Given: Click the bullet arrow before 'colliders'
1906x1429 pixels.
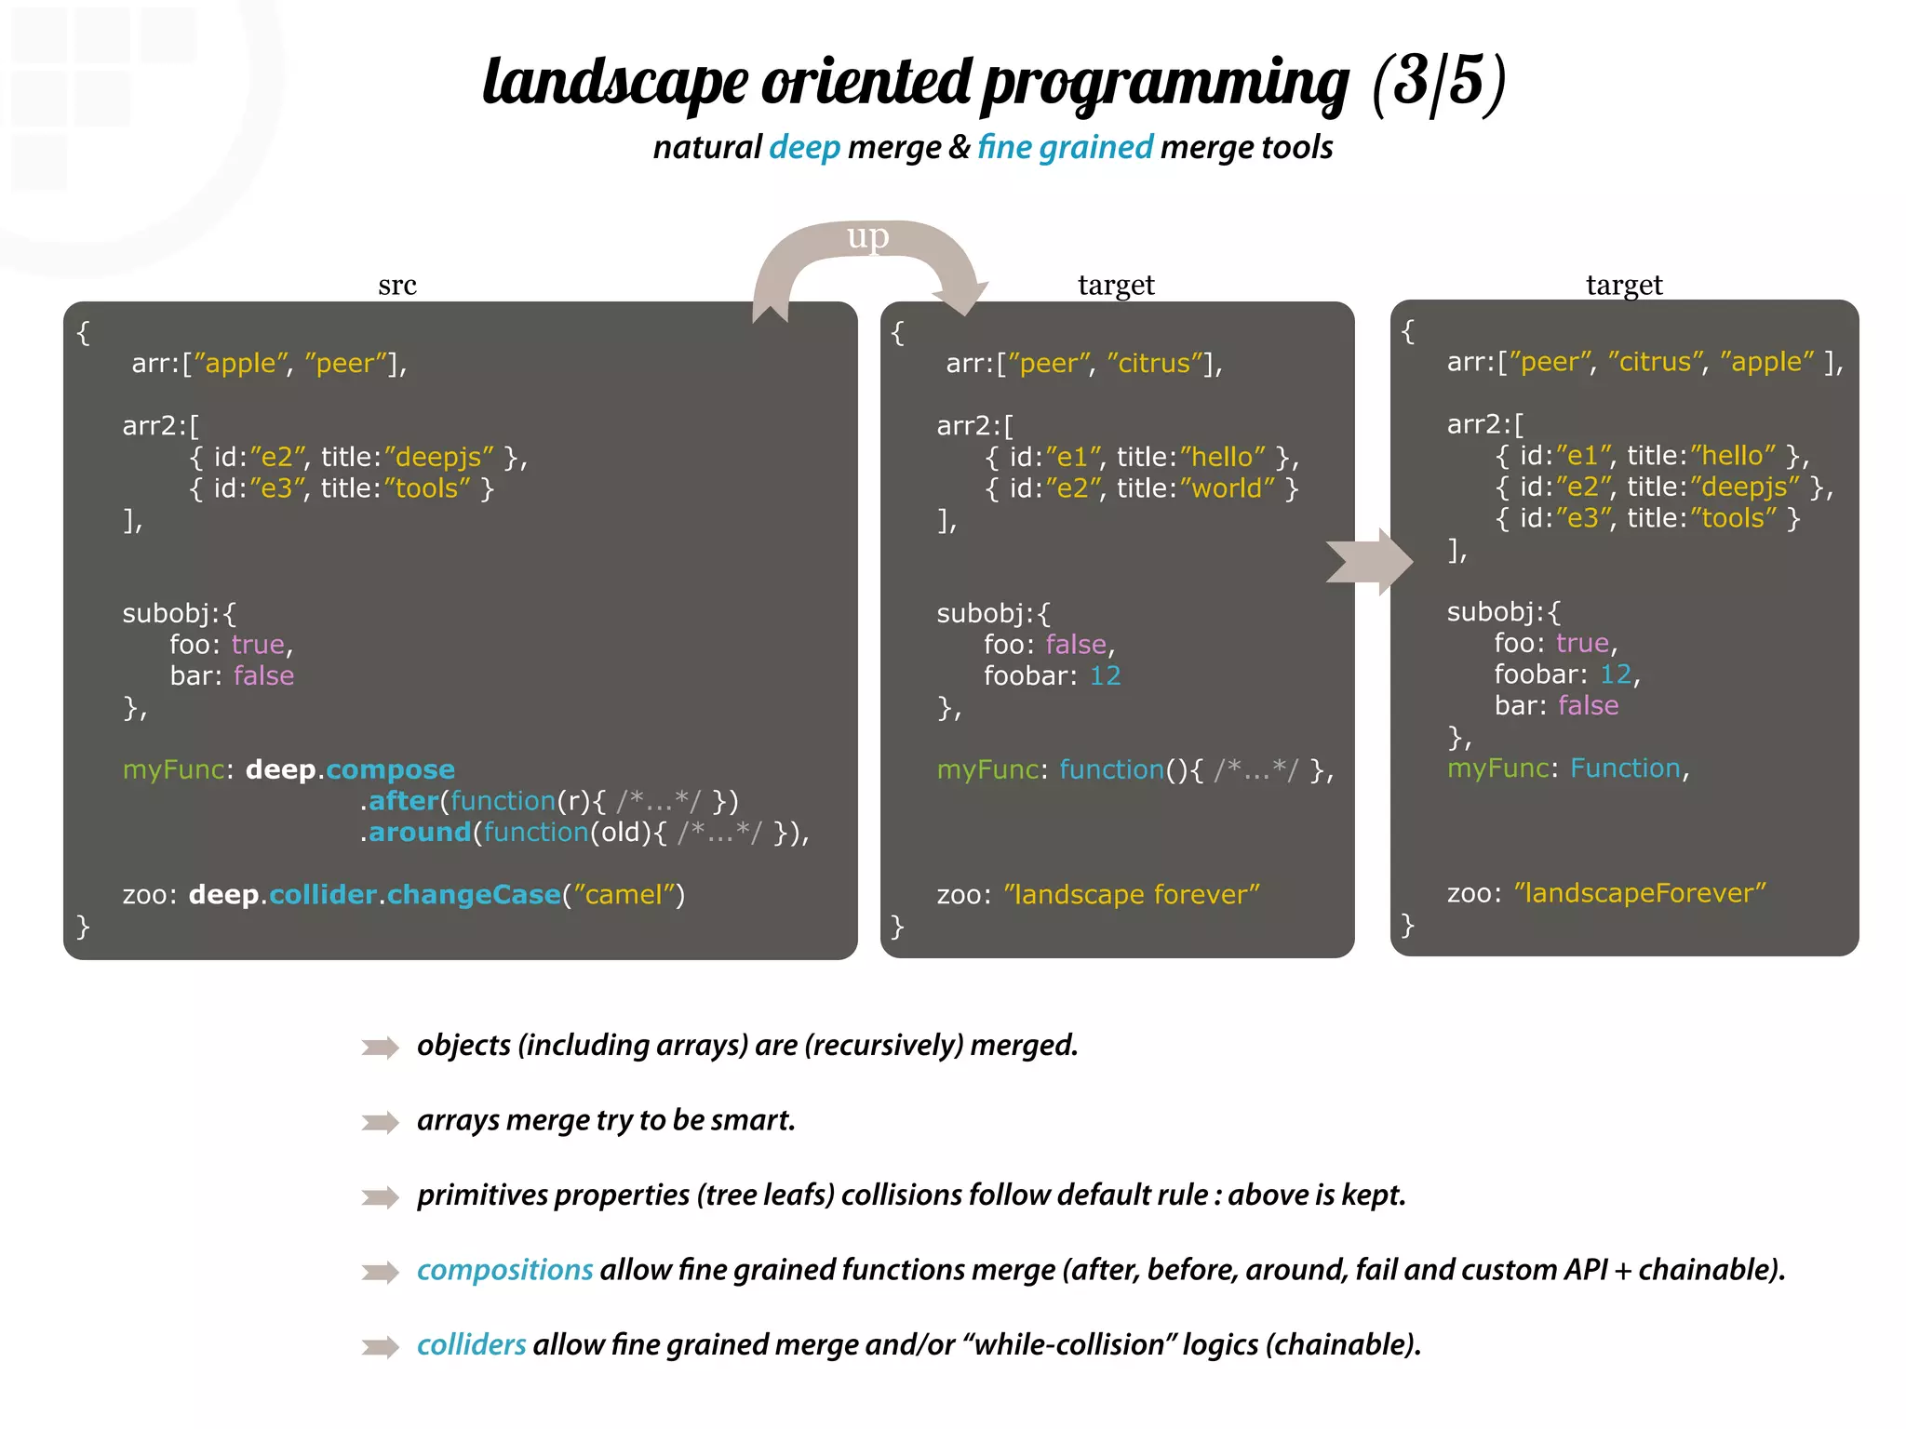Looking at the screenshot, I should coord(380,1346).
